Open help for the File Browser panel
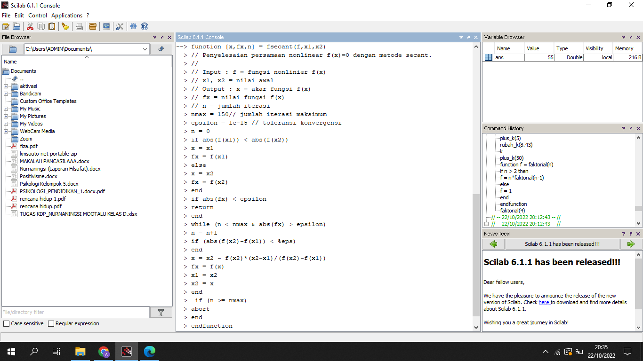This screenshot has width=643, height=361. (154, 37)
